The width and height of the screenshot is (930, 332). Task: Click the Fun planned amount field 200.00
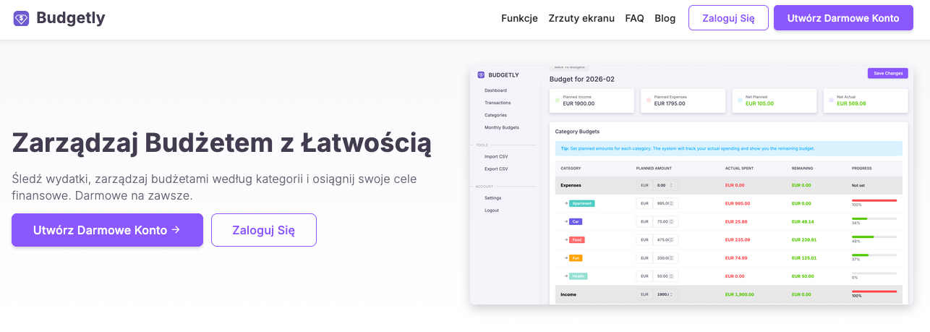[x=666, y=257]
